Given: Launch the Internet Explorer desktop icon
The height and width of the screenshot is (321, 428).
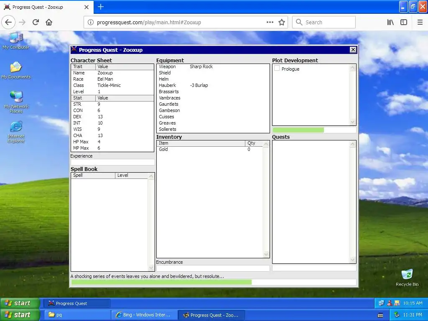Looking at the screenshot, I should coord(16,132).
